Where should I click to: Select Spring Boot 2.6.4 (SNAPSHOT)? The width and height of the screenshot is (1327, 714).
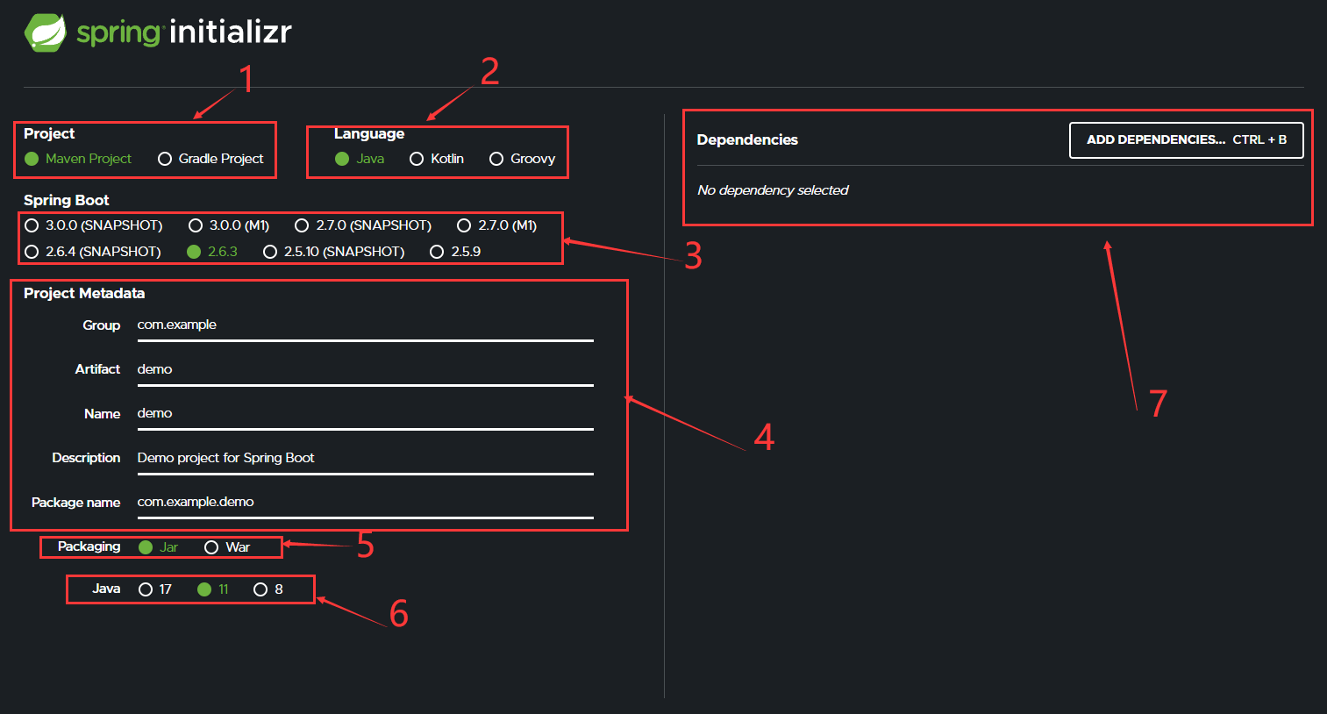(x=93, y=252)
